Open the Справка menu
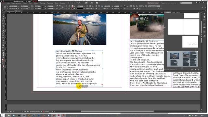Image resolution: width=208 pixels, height=117 pixels. pyautogui.click(x=62, y=3)
